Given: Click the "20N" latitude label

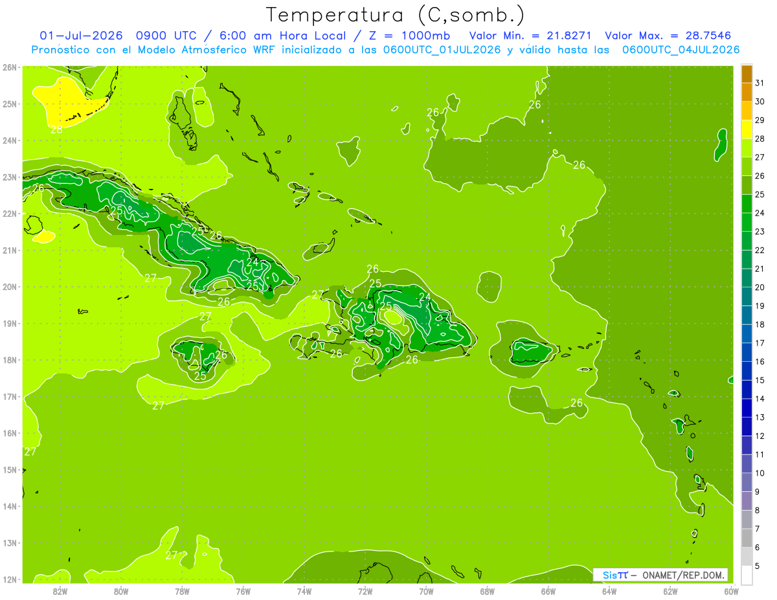Looking at the screenshot, I should (x=10, y=287).
